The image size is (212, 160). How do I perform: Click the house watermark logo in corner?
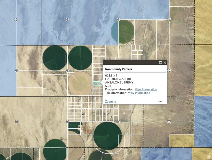tap(209, 157)
